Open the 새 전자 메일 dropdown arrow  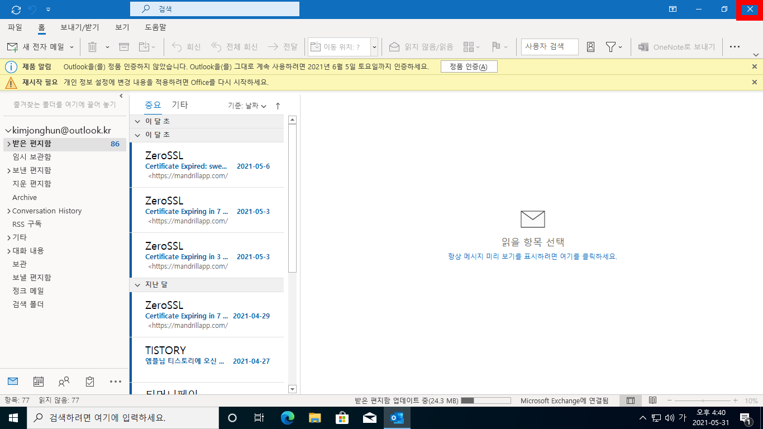click(x=71, y=47)
